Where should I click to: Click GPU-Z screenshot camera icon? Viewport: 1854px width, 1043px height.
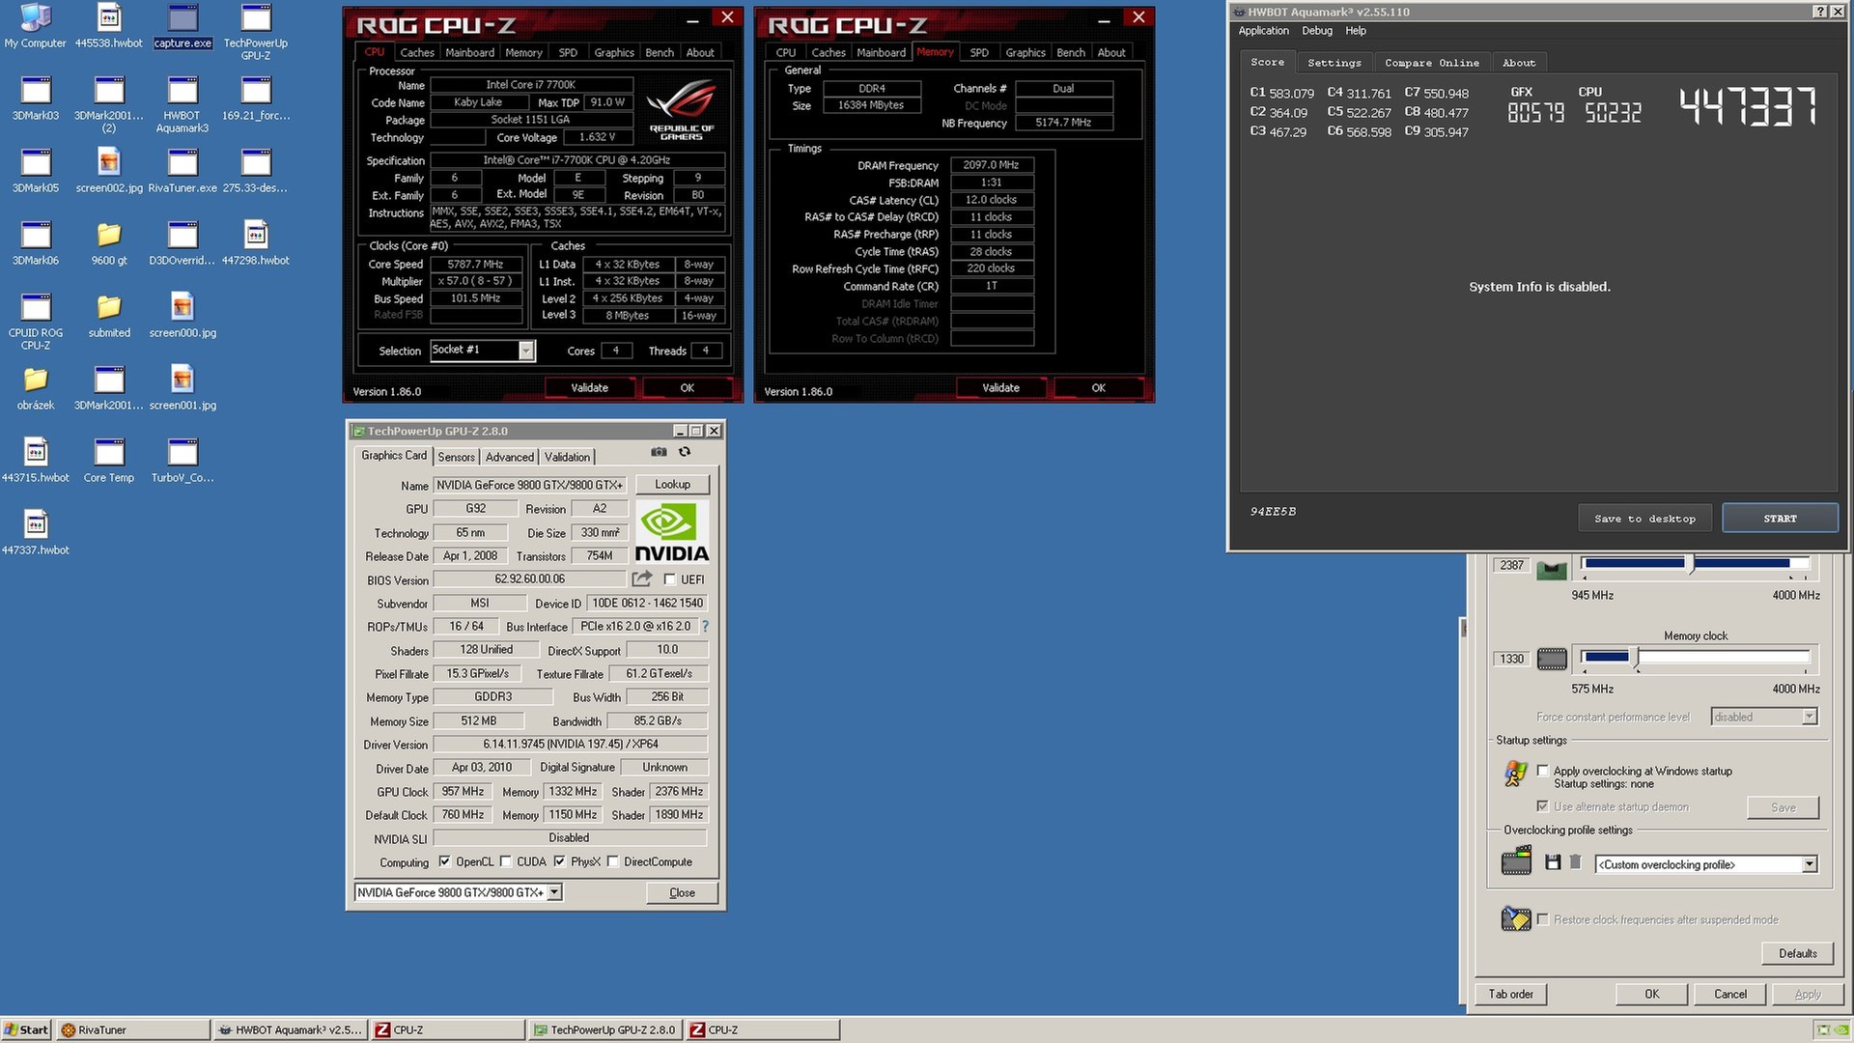click(659, 452)
